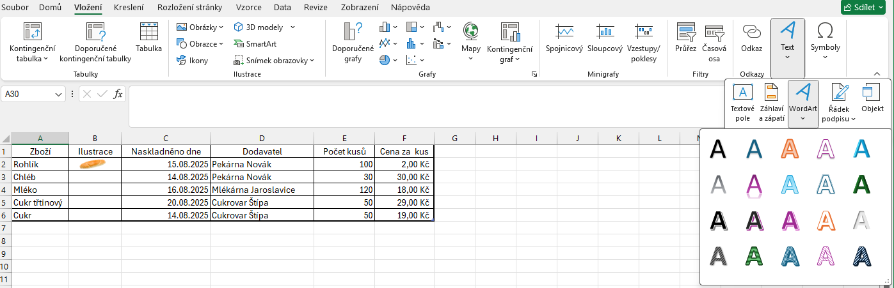Insert an Objekt from the Text menu

click(x=872, y=98)
